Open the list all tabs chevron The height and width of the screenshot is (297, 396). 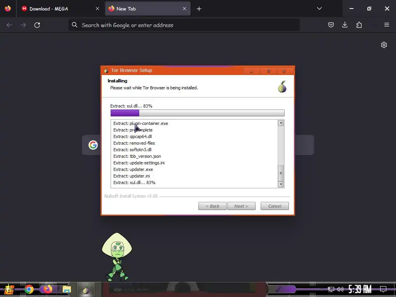(x=319, y=9)
